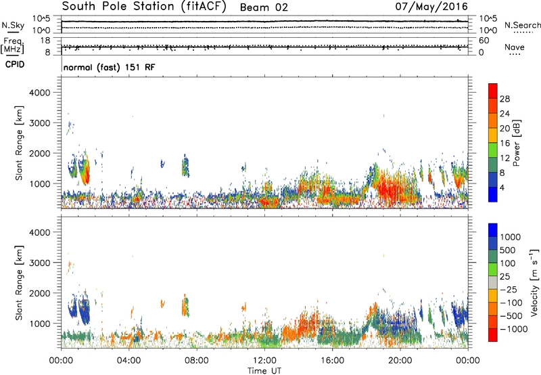Click the "16:00" time tick label
The width and height of the screenshot is (541, 375).
click(332, 361)
